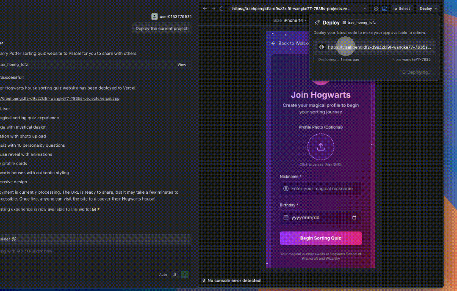Viewport: 457px width, 291px height.
Task: Click the microphone voice input icon
Action: 175,275
